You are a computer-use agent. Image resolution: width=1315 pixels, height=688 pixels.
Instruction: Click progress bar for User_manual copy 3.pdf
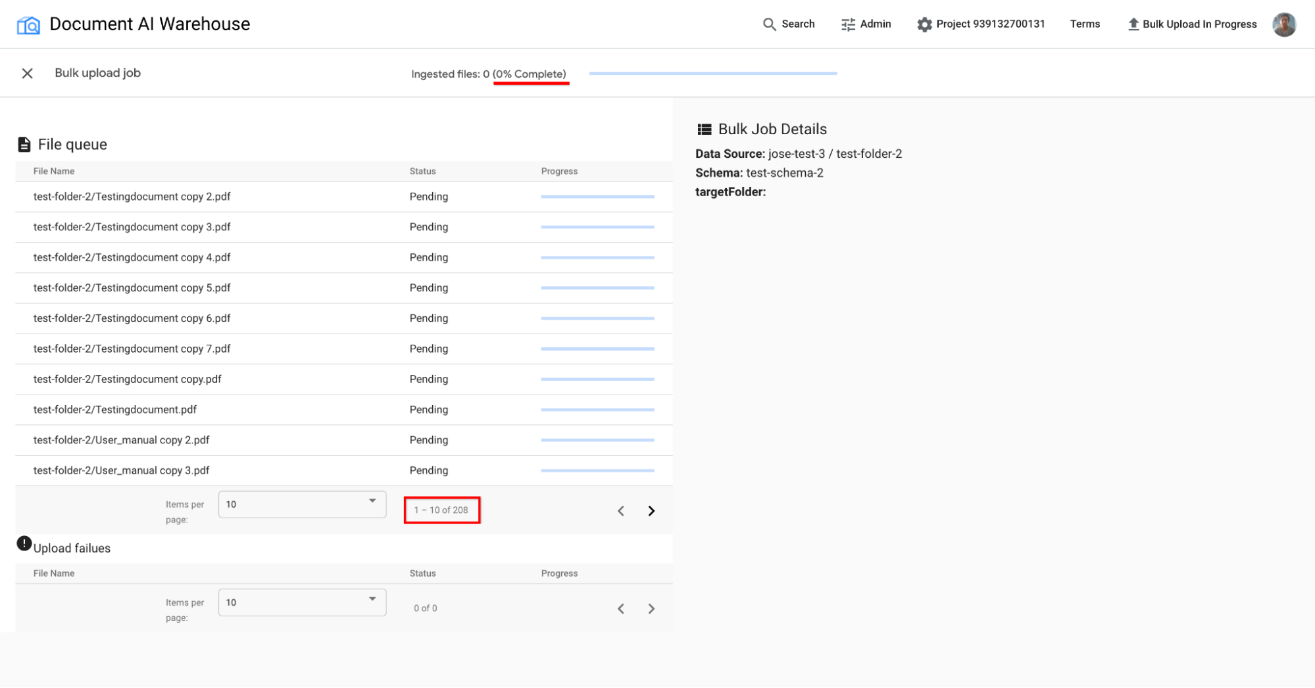point(597,470)
